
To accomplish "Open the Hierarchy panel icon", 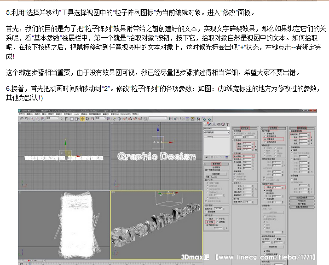I will pos(214,123).
